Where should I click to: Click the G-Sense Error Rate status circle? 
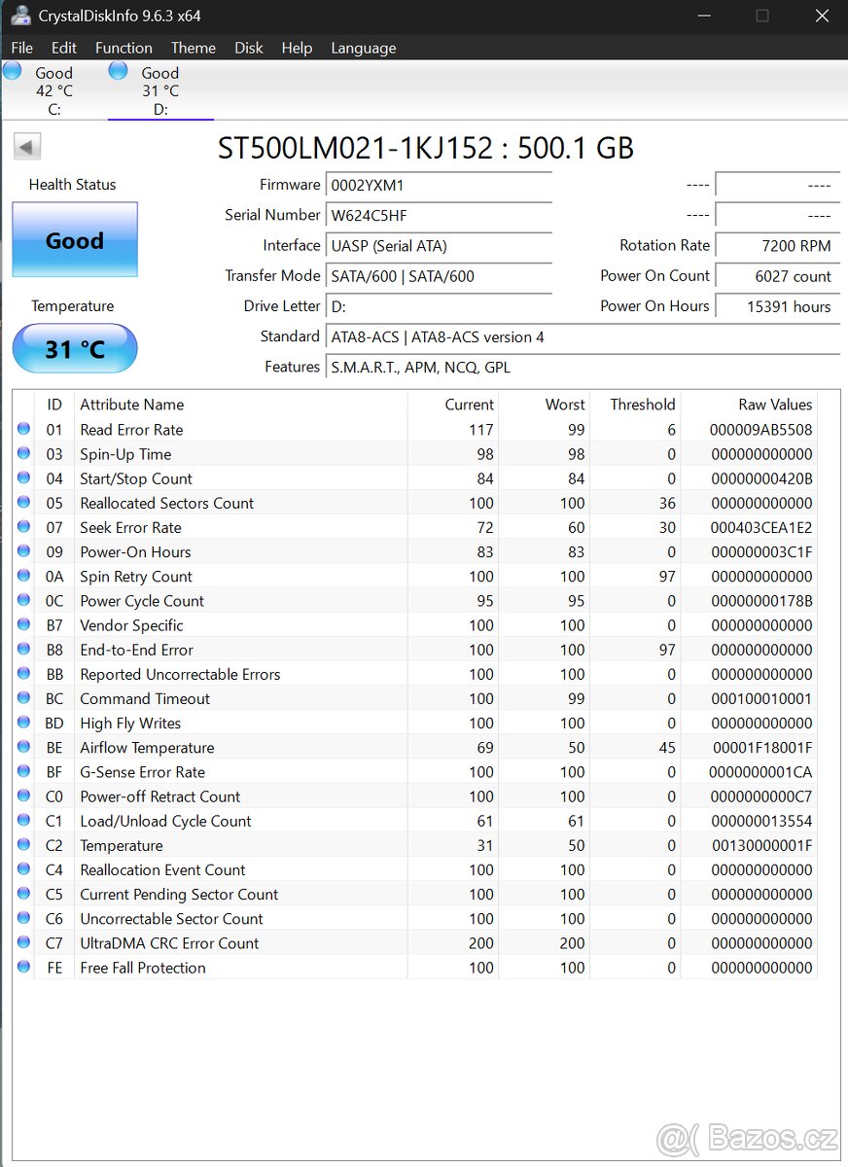(x=23, y=771)
